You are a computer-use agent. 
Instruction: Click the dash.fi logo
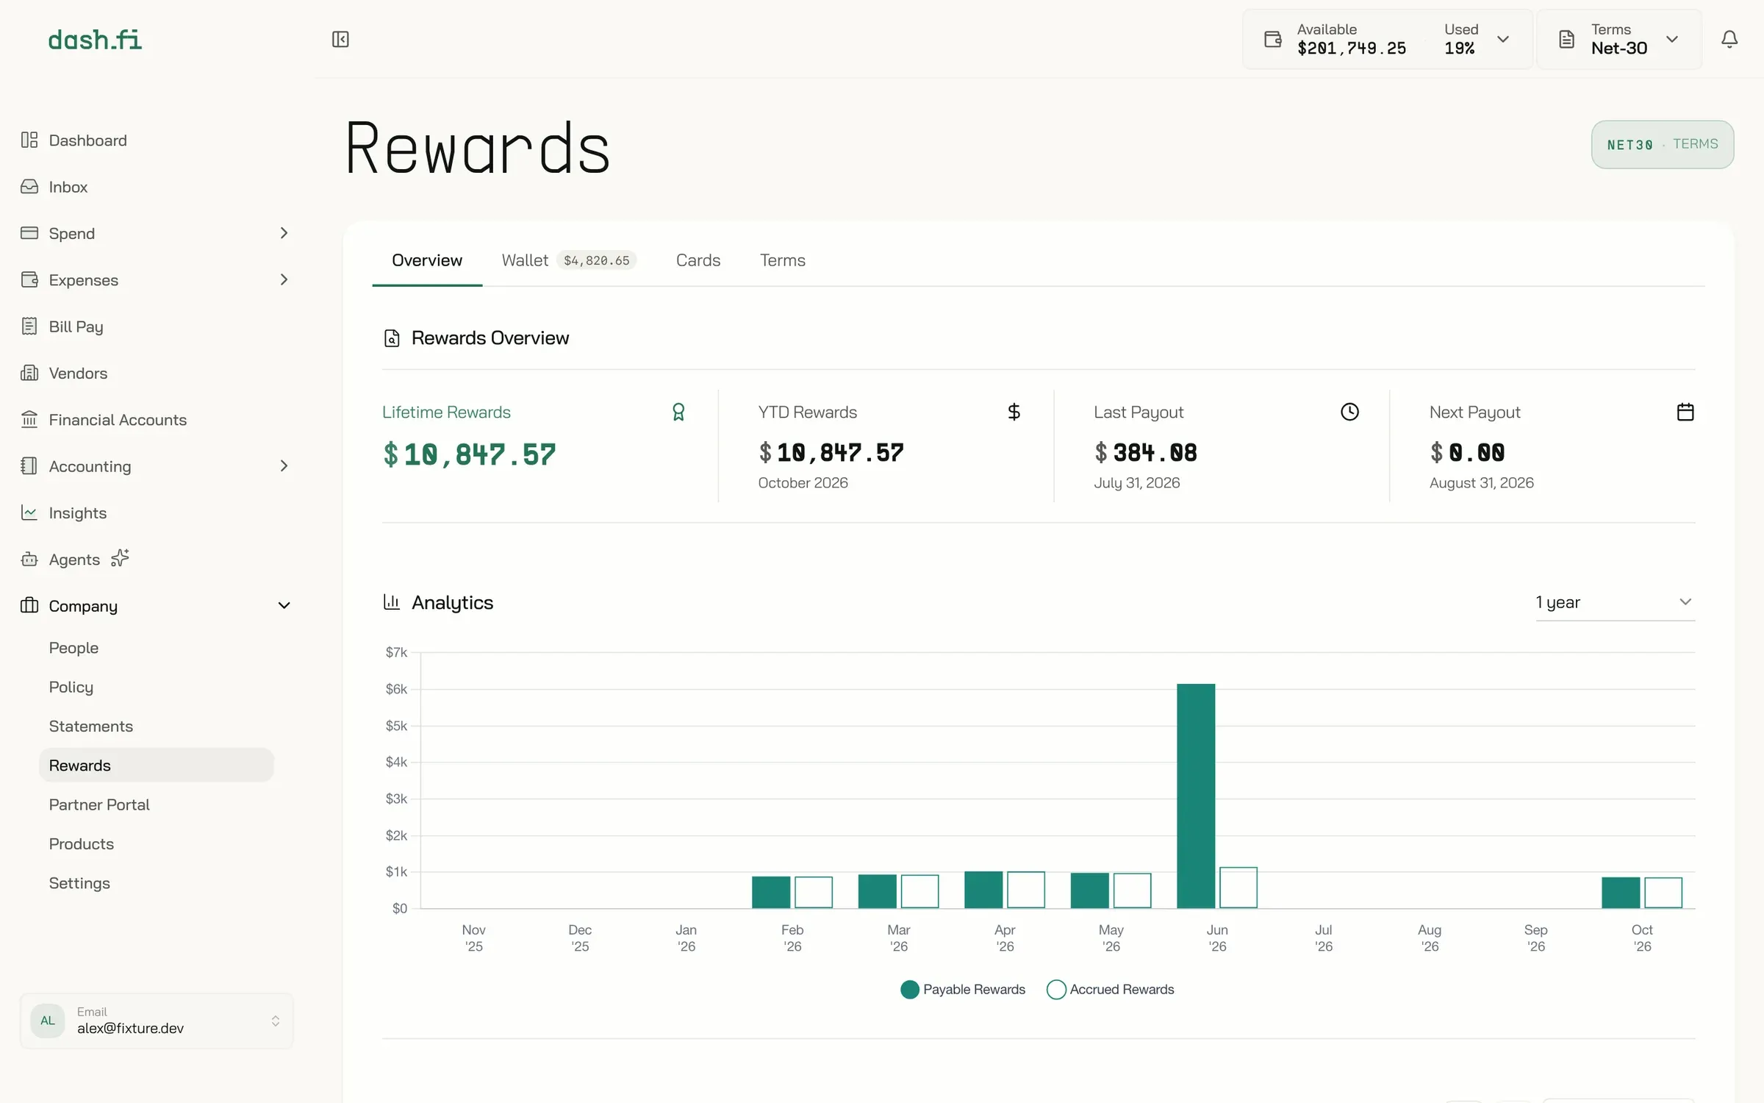point(95,40)
